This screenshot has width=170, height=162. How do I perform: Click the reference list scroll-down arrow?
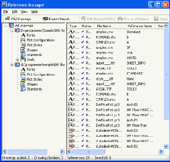pyautogui.click(x=166, y=146)
